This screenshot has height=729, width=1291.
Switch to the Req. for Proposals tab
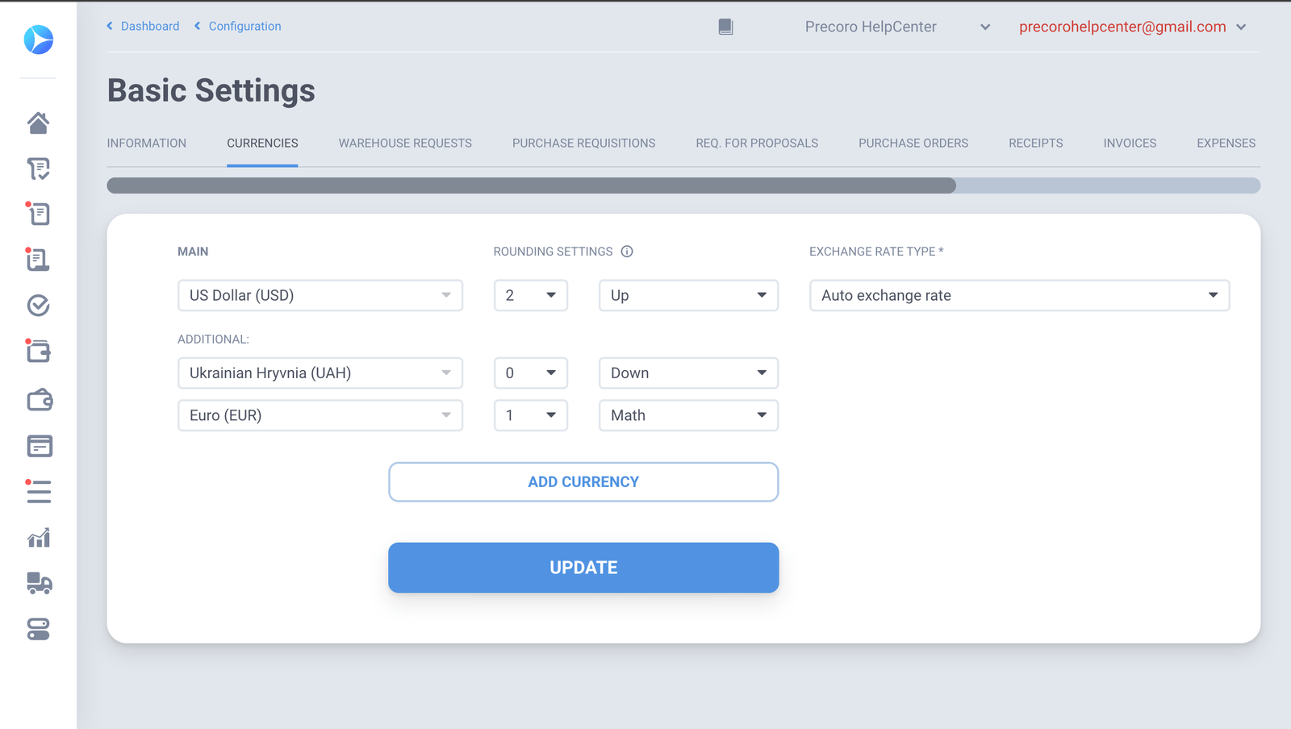[x=757, y=143]
